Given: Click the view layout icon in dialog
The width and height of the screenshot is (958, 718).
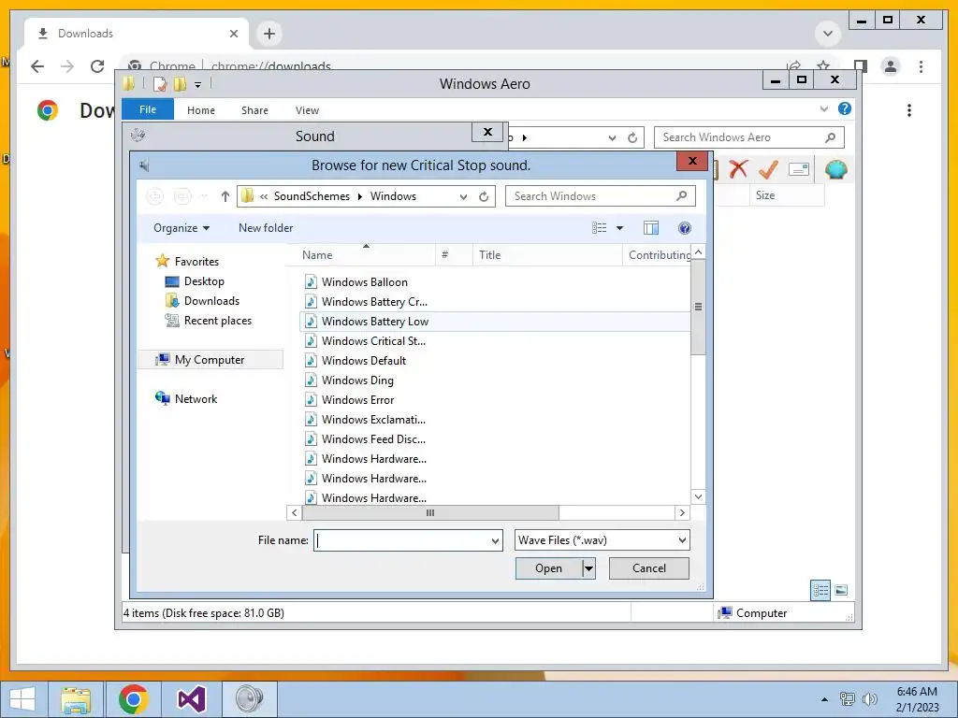Looking at the screenshot, I should [x=600, y=228].
